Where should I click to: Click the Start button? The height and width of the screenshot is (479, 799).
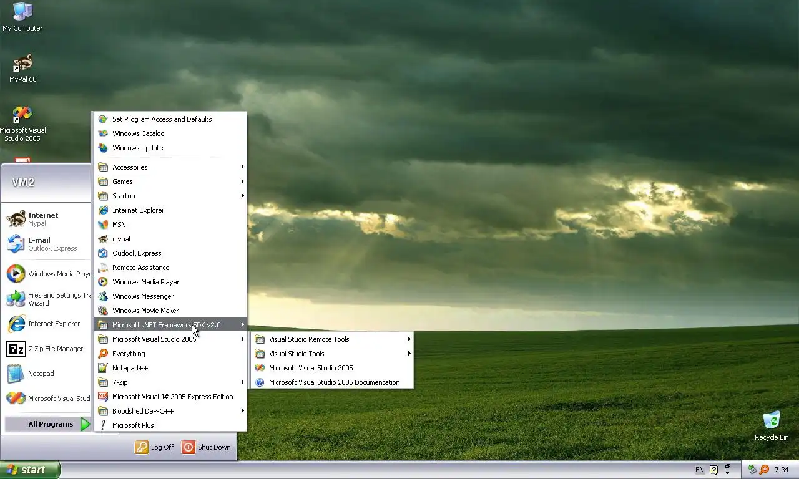(x=30, y=470)
